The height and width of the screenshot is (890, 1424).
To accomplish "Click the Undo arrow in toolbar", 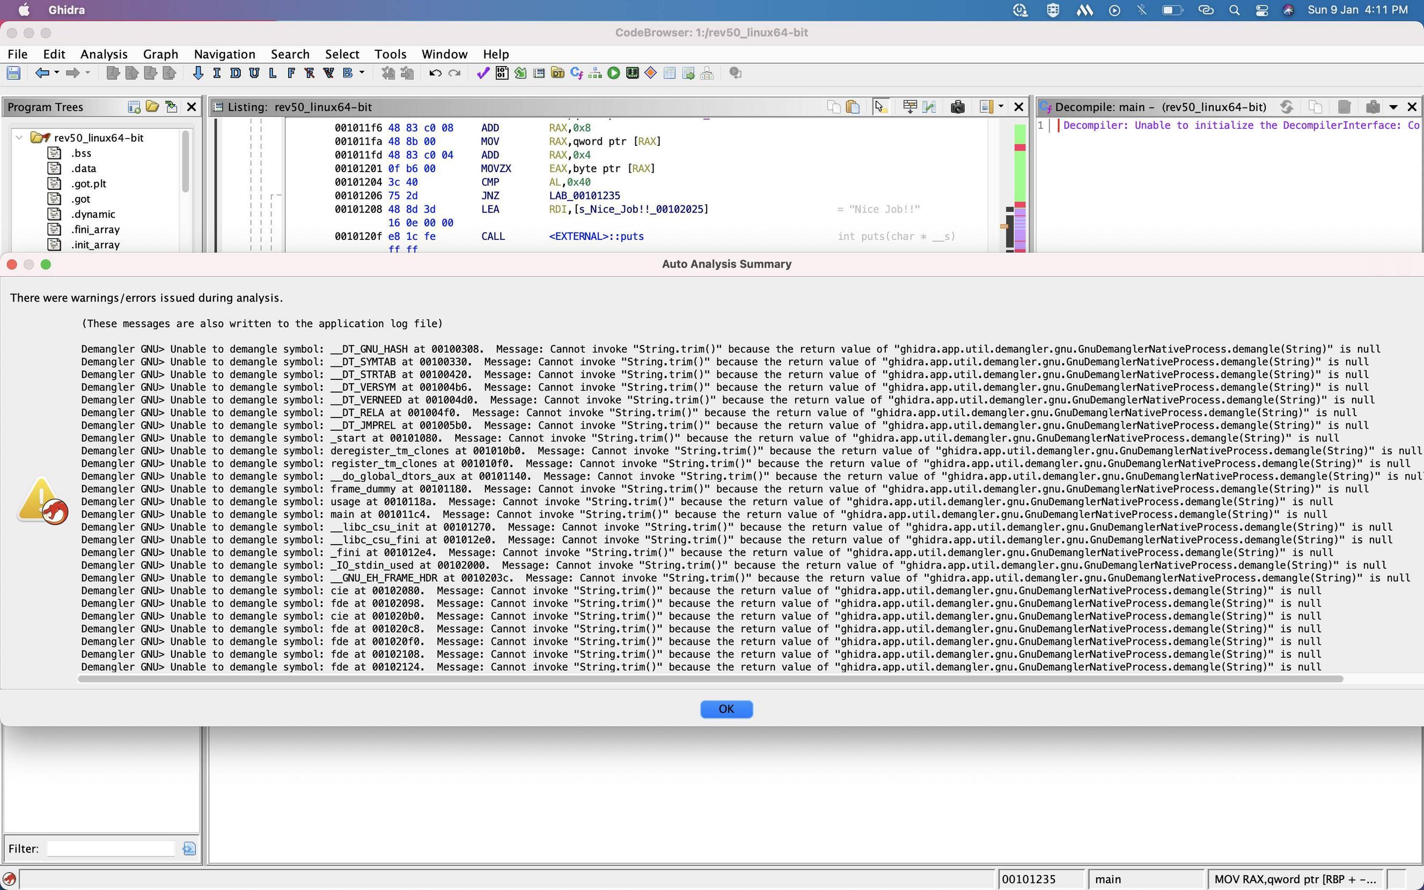I will tap(435, 73).
